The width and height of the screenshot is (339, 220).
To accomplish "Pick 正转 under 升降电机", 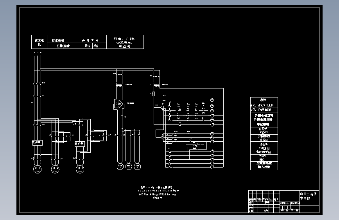I will click(x=87, y=46).
